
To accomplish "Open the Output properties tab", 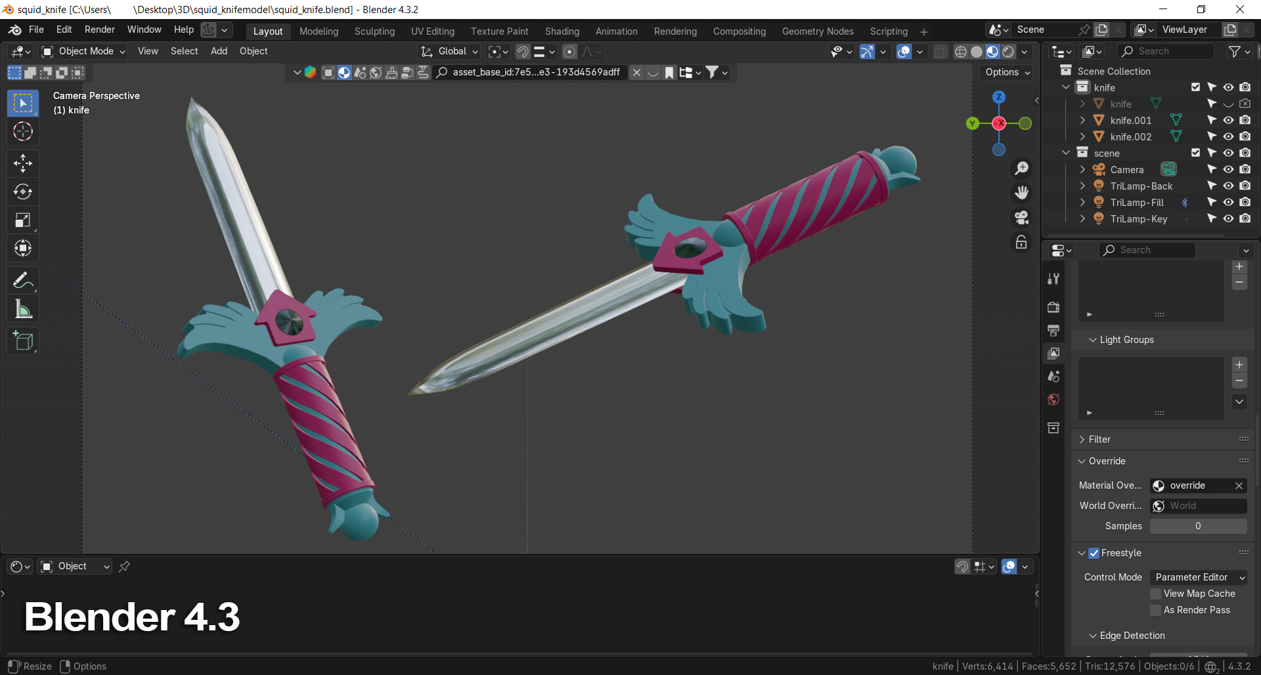I will pos(1053,330).
